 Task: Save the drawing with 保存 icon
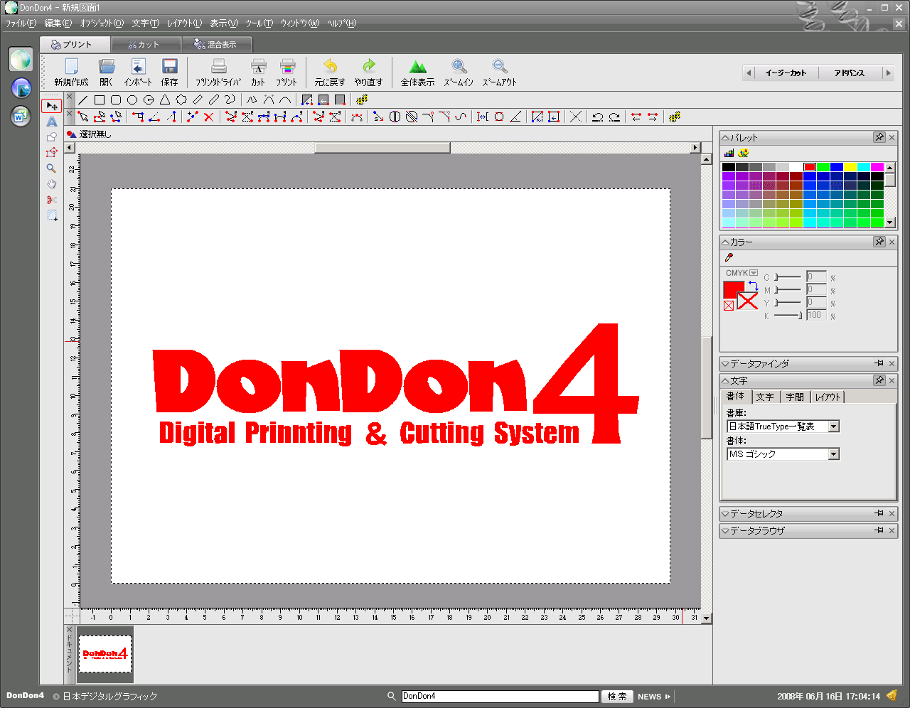tap(169, 72)
